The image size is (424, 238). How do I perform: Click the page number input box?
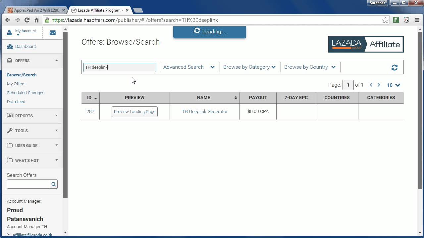[x=348, y=85]
